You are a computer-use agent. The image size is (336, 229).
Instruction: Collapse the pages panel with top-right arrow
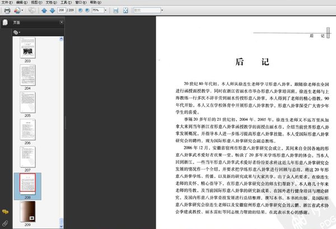point(62,22)
